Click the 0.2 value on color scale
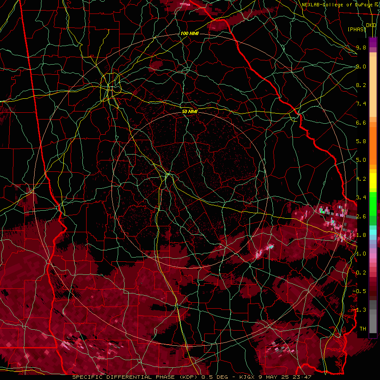 click(361, 273)
